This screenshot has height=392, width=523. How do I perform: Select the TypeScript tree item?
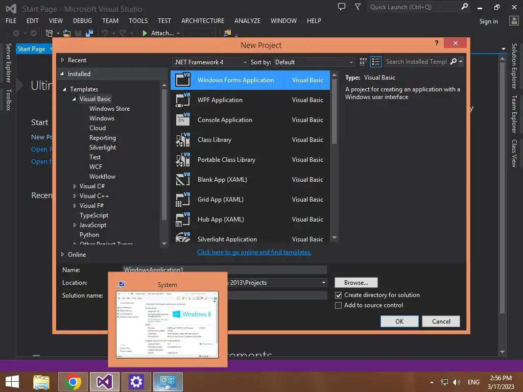pyautogui.click(x=94, y=215)
